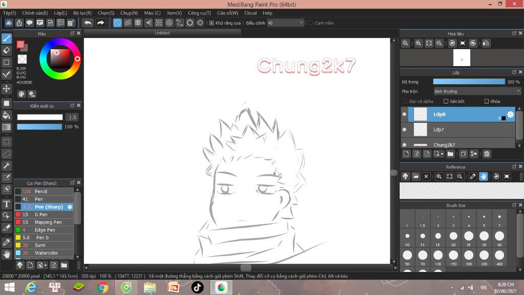Open File Explorer from taskbar
The height and width of the screenshot is (295, 524).
pyautogui.click(x=150, y=287)
